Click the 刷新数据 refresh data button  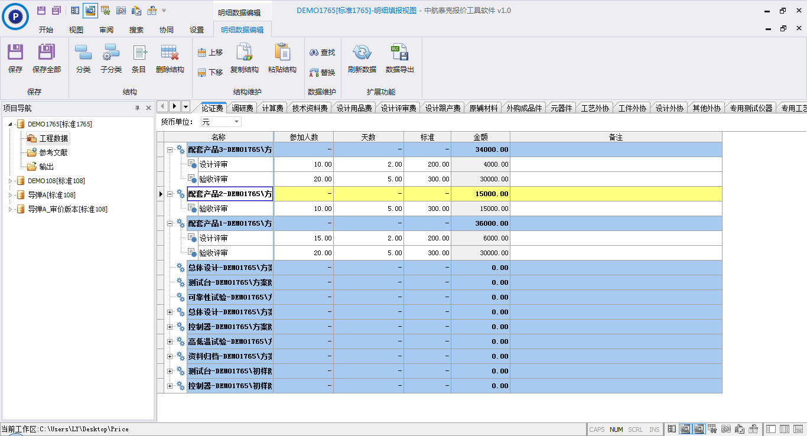pos(362,58)
